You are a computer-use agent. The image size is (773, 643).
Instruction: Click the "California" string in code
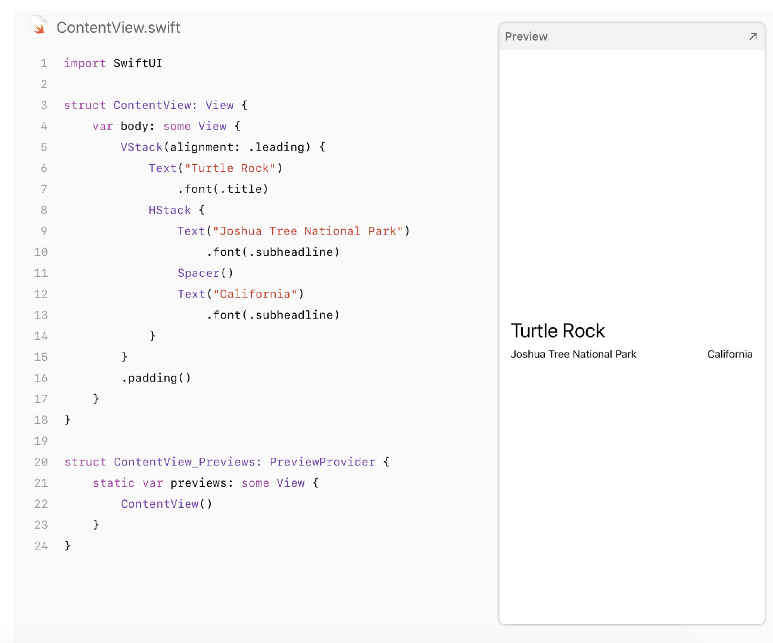(x=255, y=294)
